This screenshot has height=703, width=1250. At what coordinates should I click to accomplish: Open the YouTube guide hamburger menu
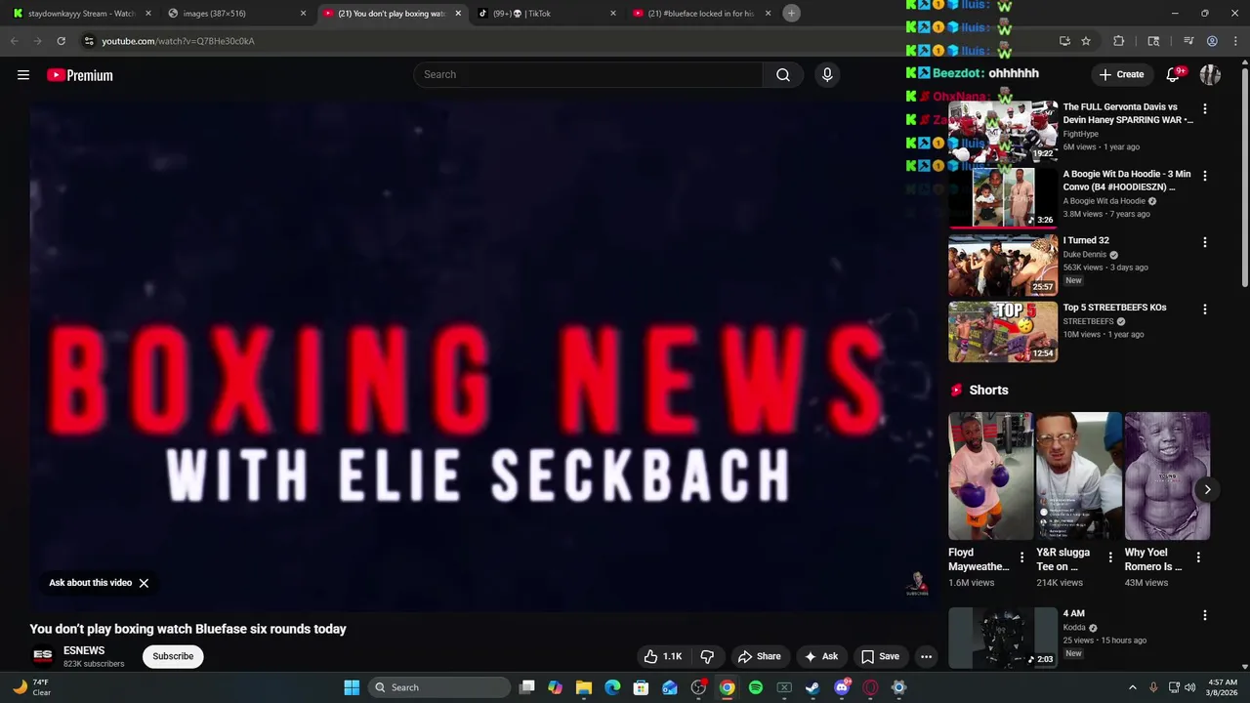pyautogui.click(x=23, y=75)
